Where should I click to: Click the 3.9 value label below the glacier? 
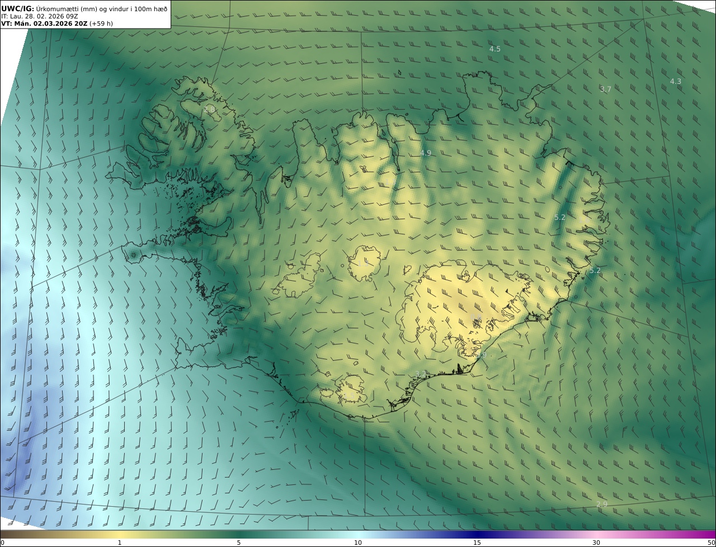click(x=481, y=355)
